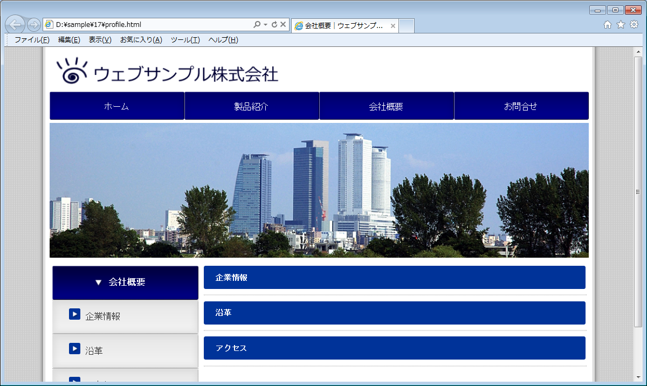Open the ファイル(F) menu

[32, 40]
